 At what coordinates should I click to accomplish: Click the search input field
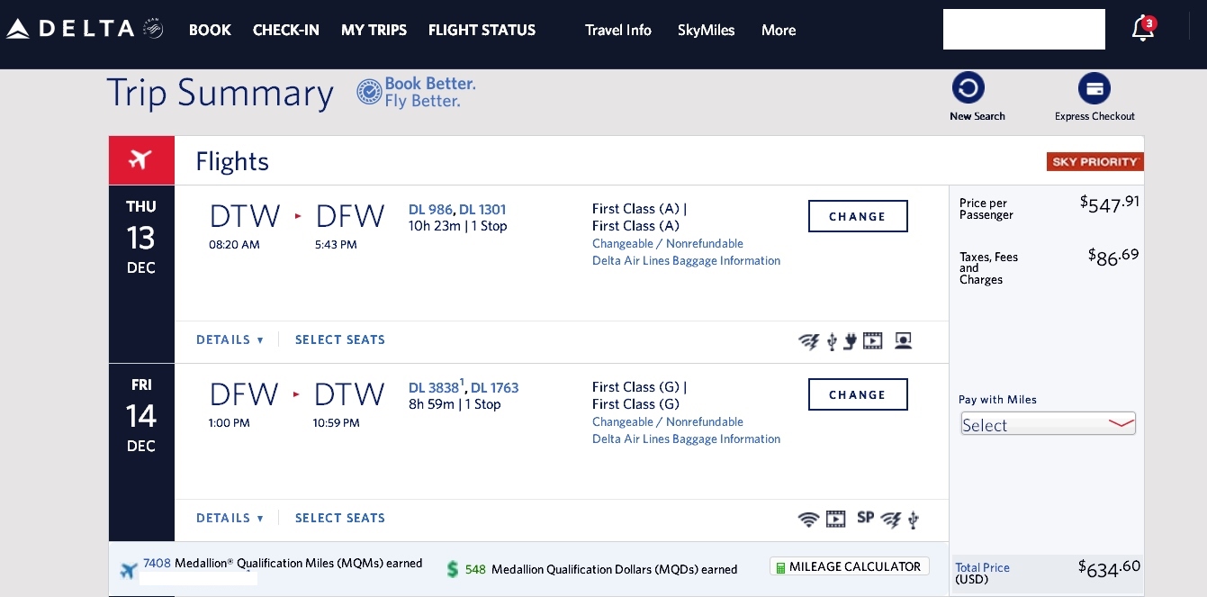pyautogui.click(x=1024, y=29)
